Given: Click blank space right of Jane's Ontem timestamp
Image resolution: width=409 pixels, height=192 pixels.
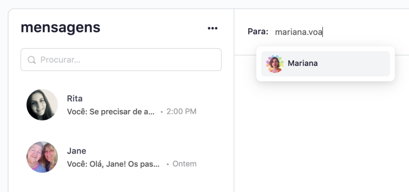Looking at the screenshot, I should click(x=212, y=164).
